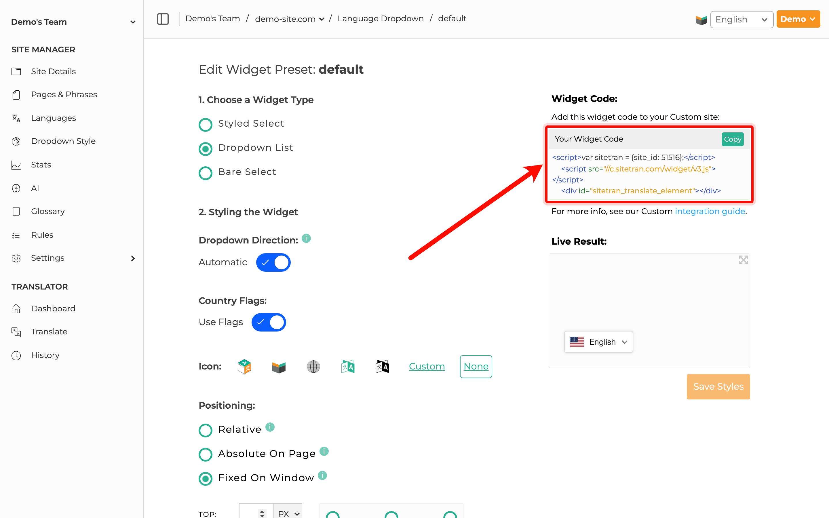Screen dimensions: 829x518
Task: Click the book logo beside English selector
Action: click(x=701, y=20)
